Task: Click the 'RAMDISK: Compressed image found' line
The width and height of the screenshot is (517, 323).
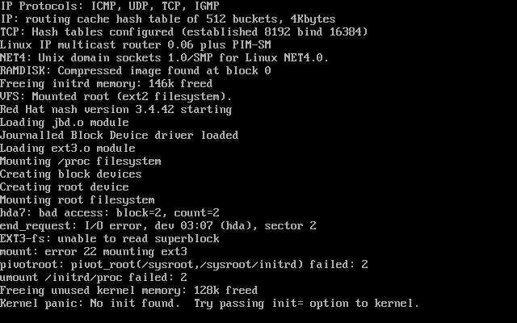Action: (136, 70)
